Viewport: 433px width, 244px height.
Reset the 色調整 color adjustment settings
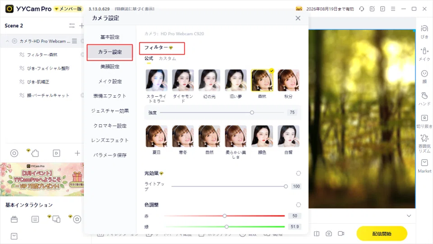tap(298, 205)
